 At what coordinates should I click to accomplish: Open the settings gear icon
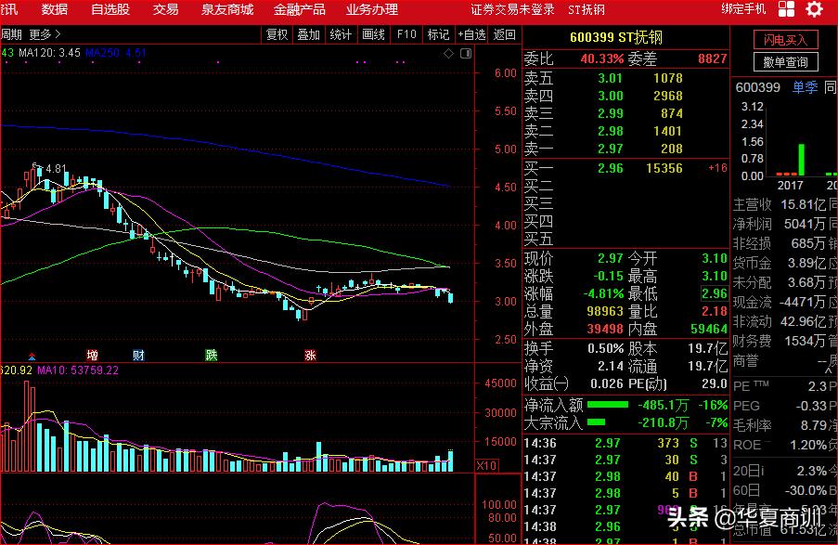tap(814, 9)
